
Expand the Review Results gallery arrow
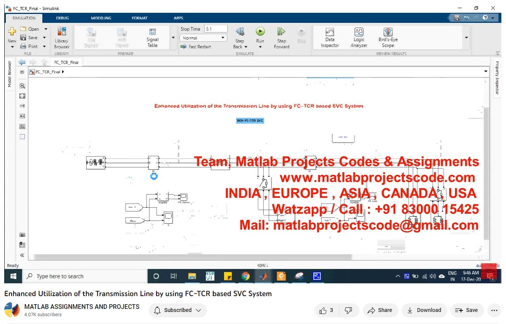point(466,38)
